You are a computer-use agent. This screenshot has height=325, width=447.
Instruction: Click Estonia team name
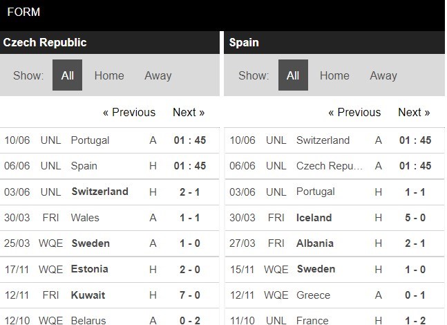89,269
